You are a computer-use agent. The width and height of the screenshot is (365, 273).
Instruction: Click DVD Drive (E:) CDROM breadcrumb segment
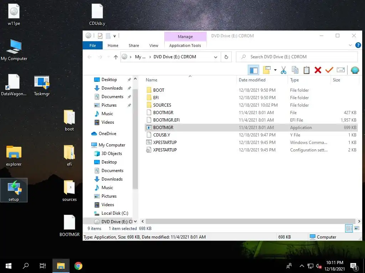[175, 57]
